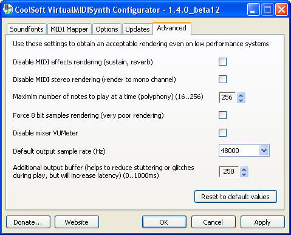Toggle Disable mixer VUMeter checkbox
The height and width of the screenshot is (235, 291).
click(222, 133)
